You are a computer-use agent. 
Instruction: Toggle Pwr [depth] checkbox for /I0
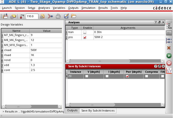coord(127,76)
